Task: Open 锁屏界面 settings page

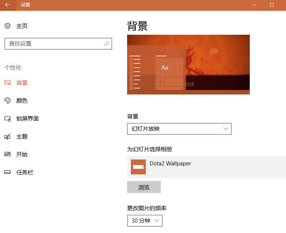Action: [x=28, y=119]
